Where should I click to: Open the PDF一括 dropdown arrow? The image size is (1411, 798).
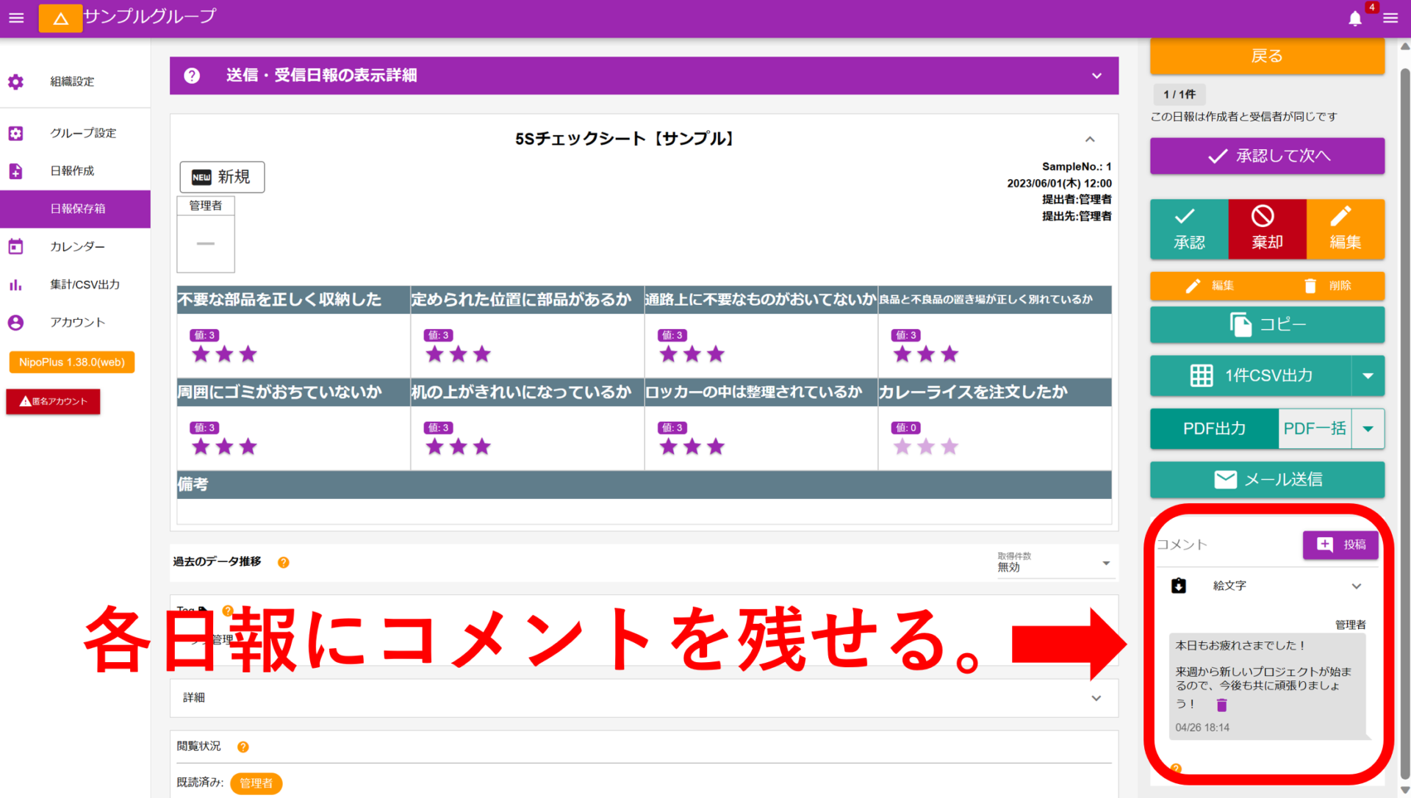coord(1368,428)
